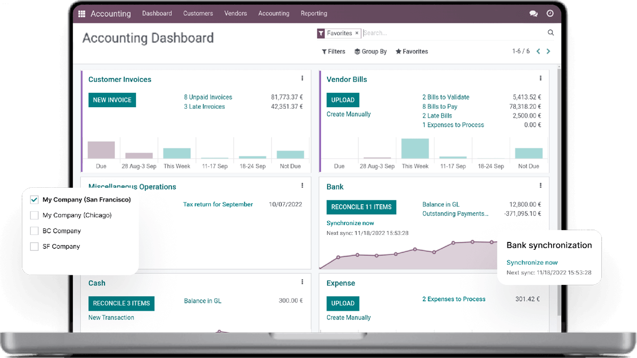Open the Reporting menu
Viewport: 637px width, 358px height.
click(x=314, y=13)
